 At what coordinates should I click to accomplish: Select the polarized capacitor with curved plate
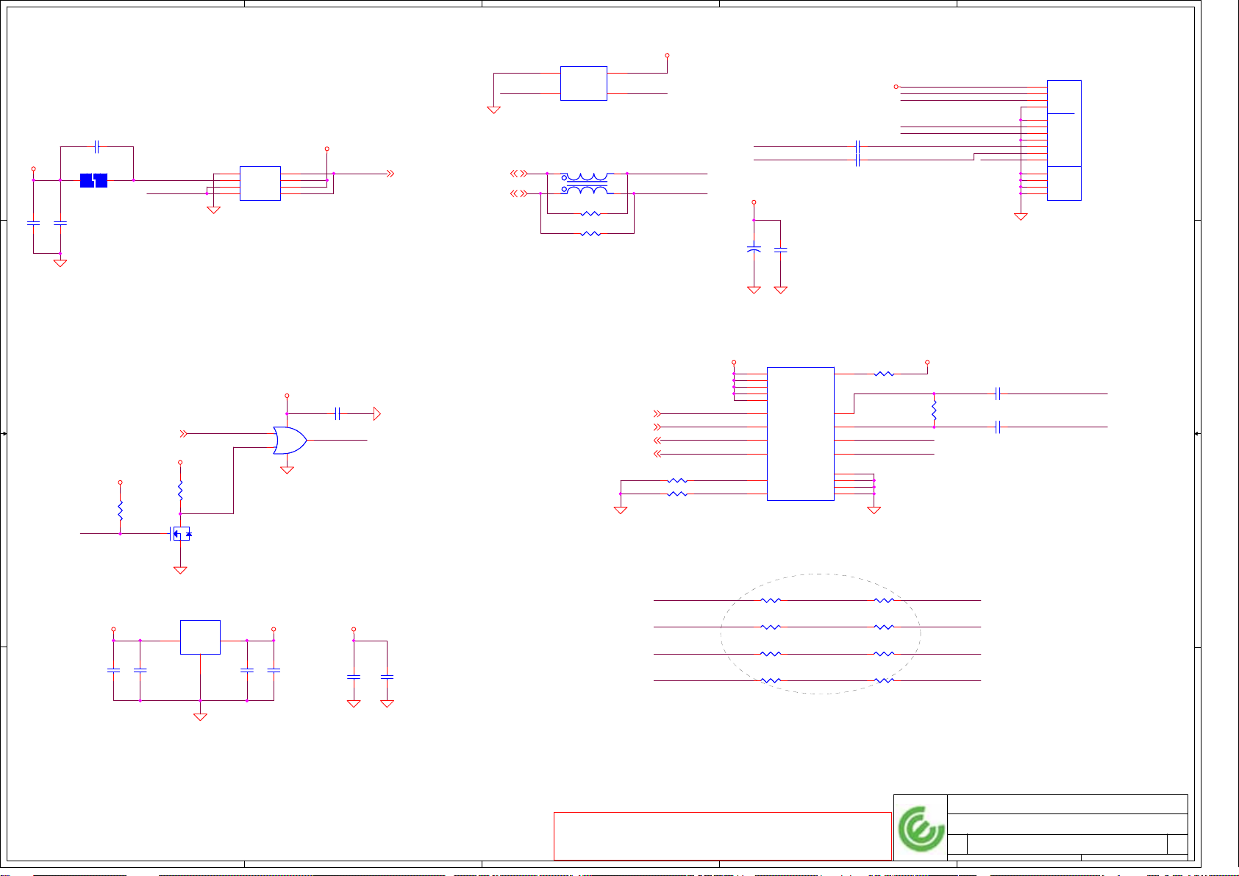pos(754,250)
